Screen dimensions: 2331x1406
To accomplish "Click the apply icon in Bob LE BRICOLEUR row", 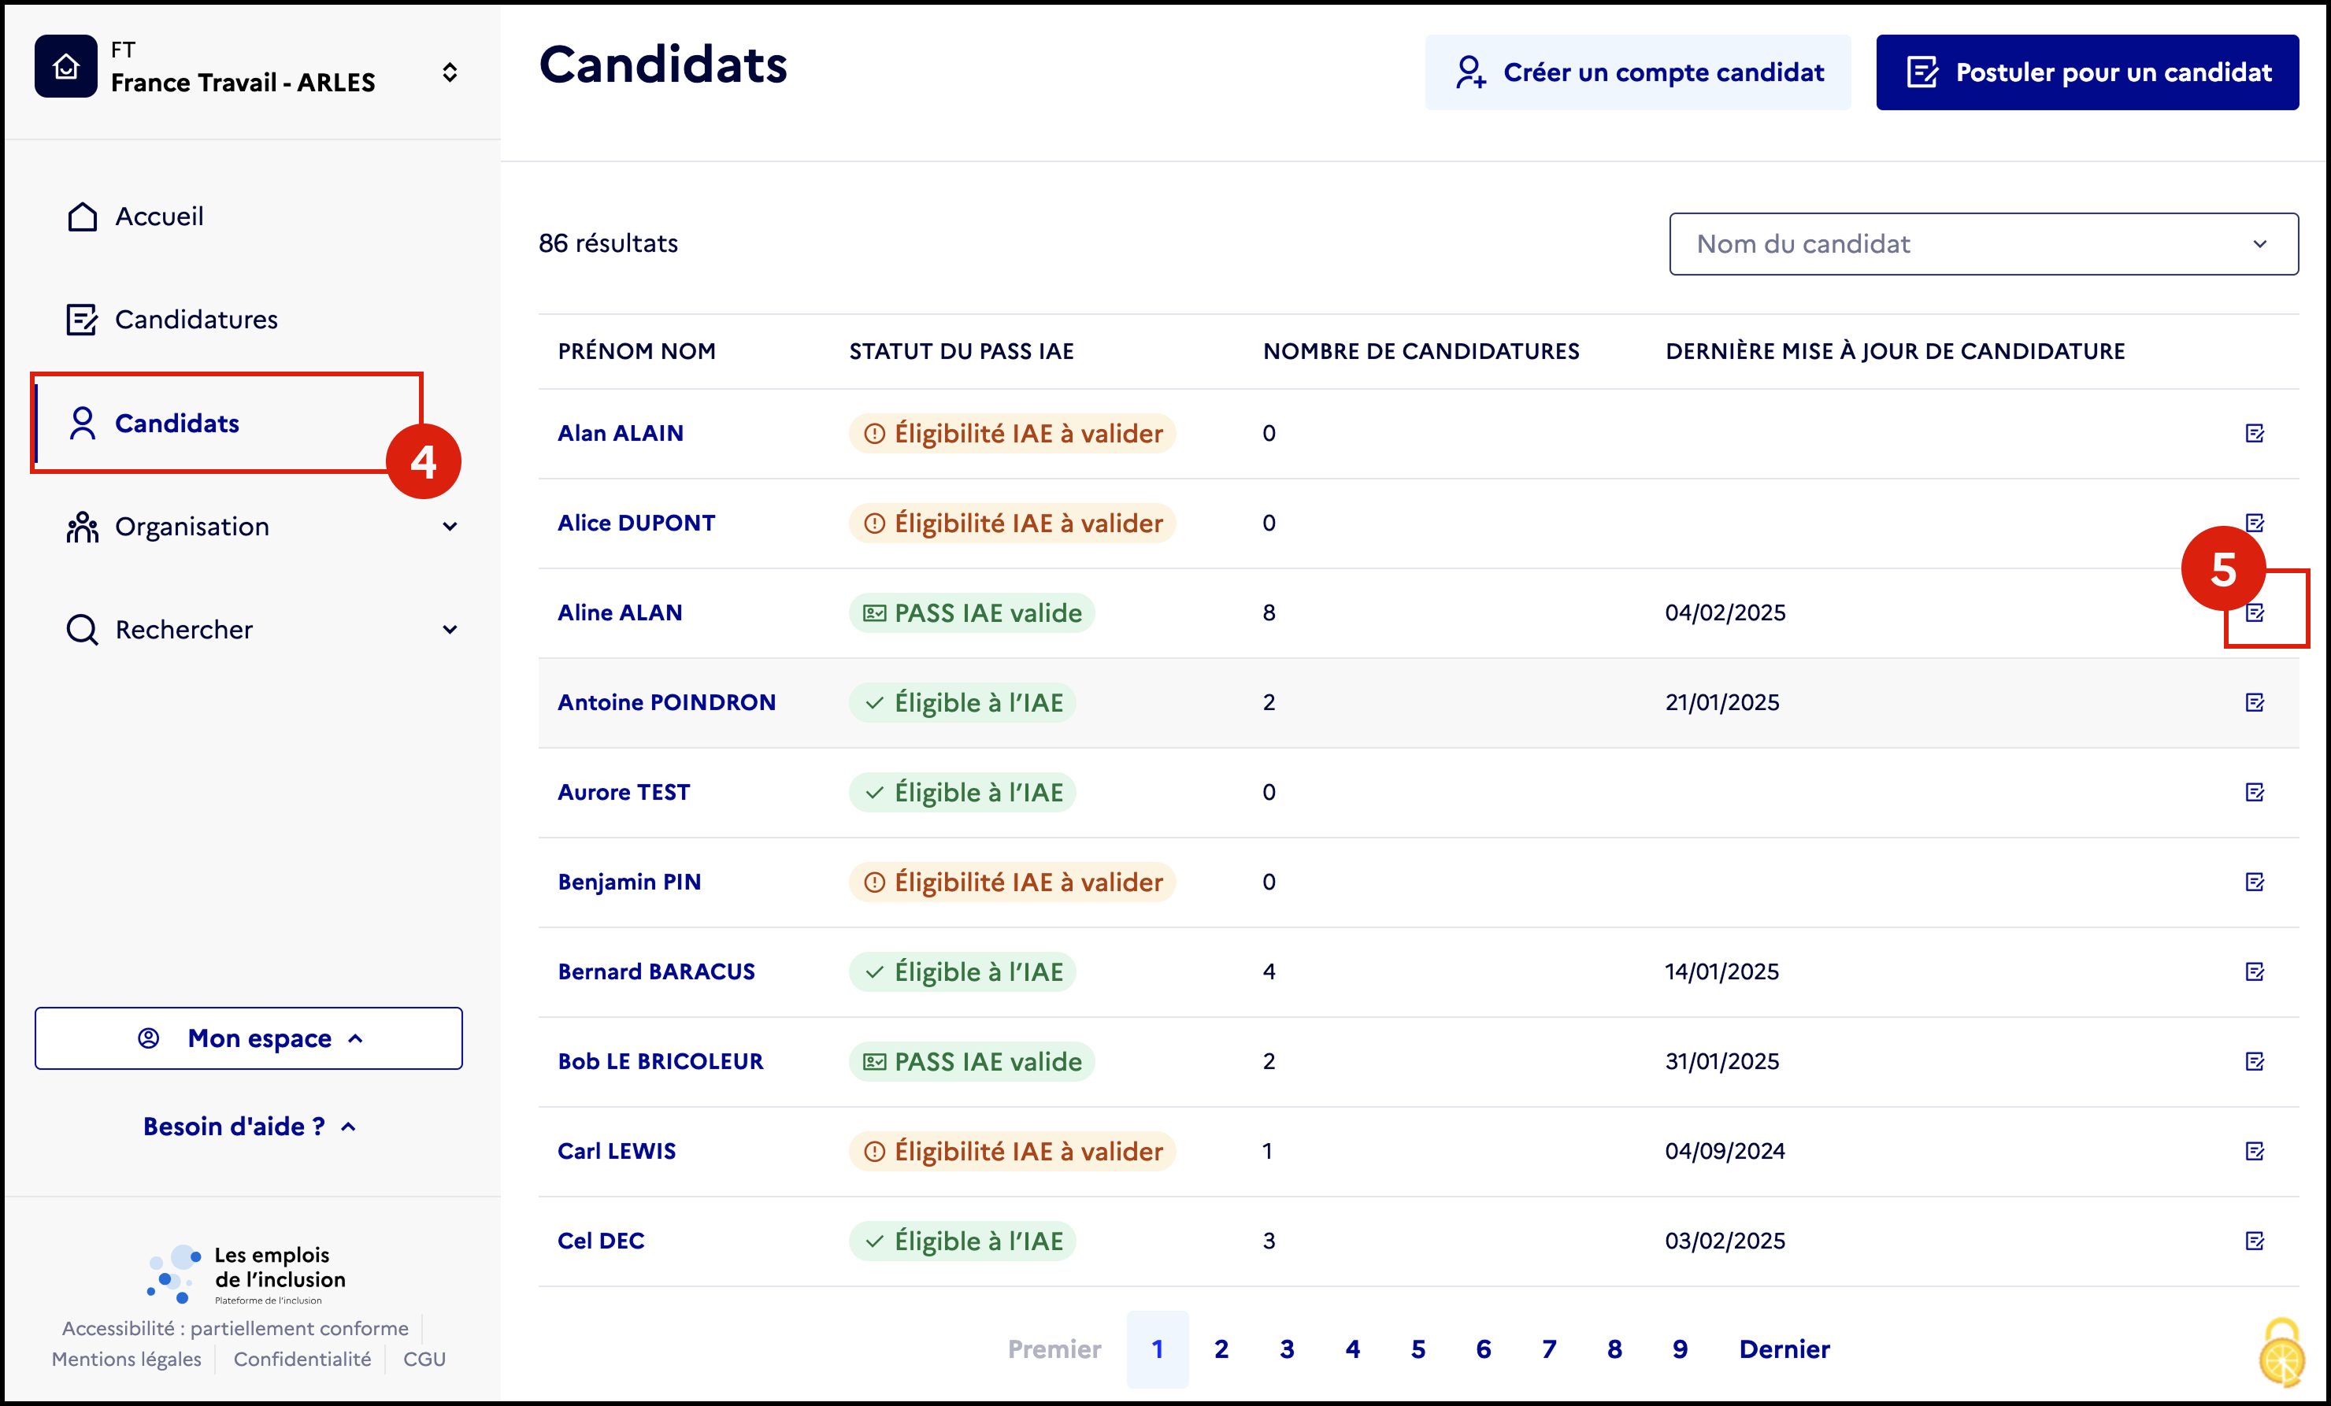I will (2255, 1062).
